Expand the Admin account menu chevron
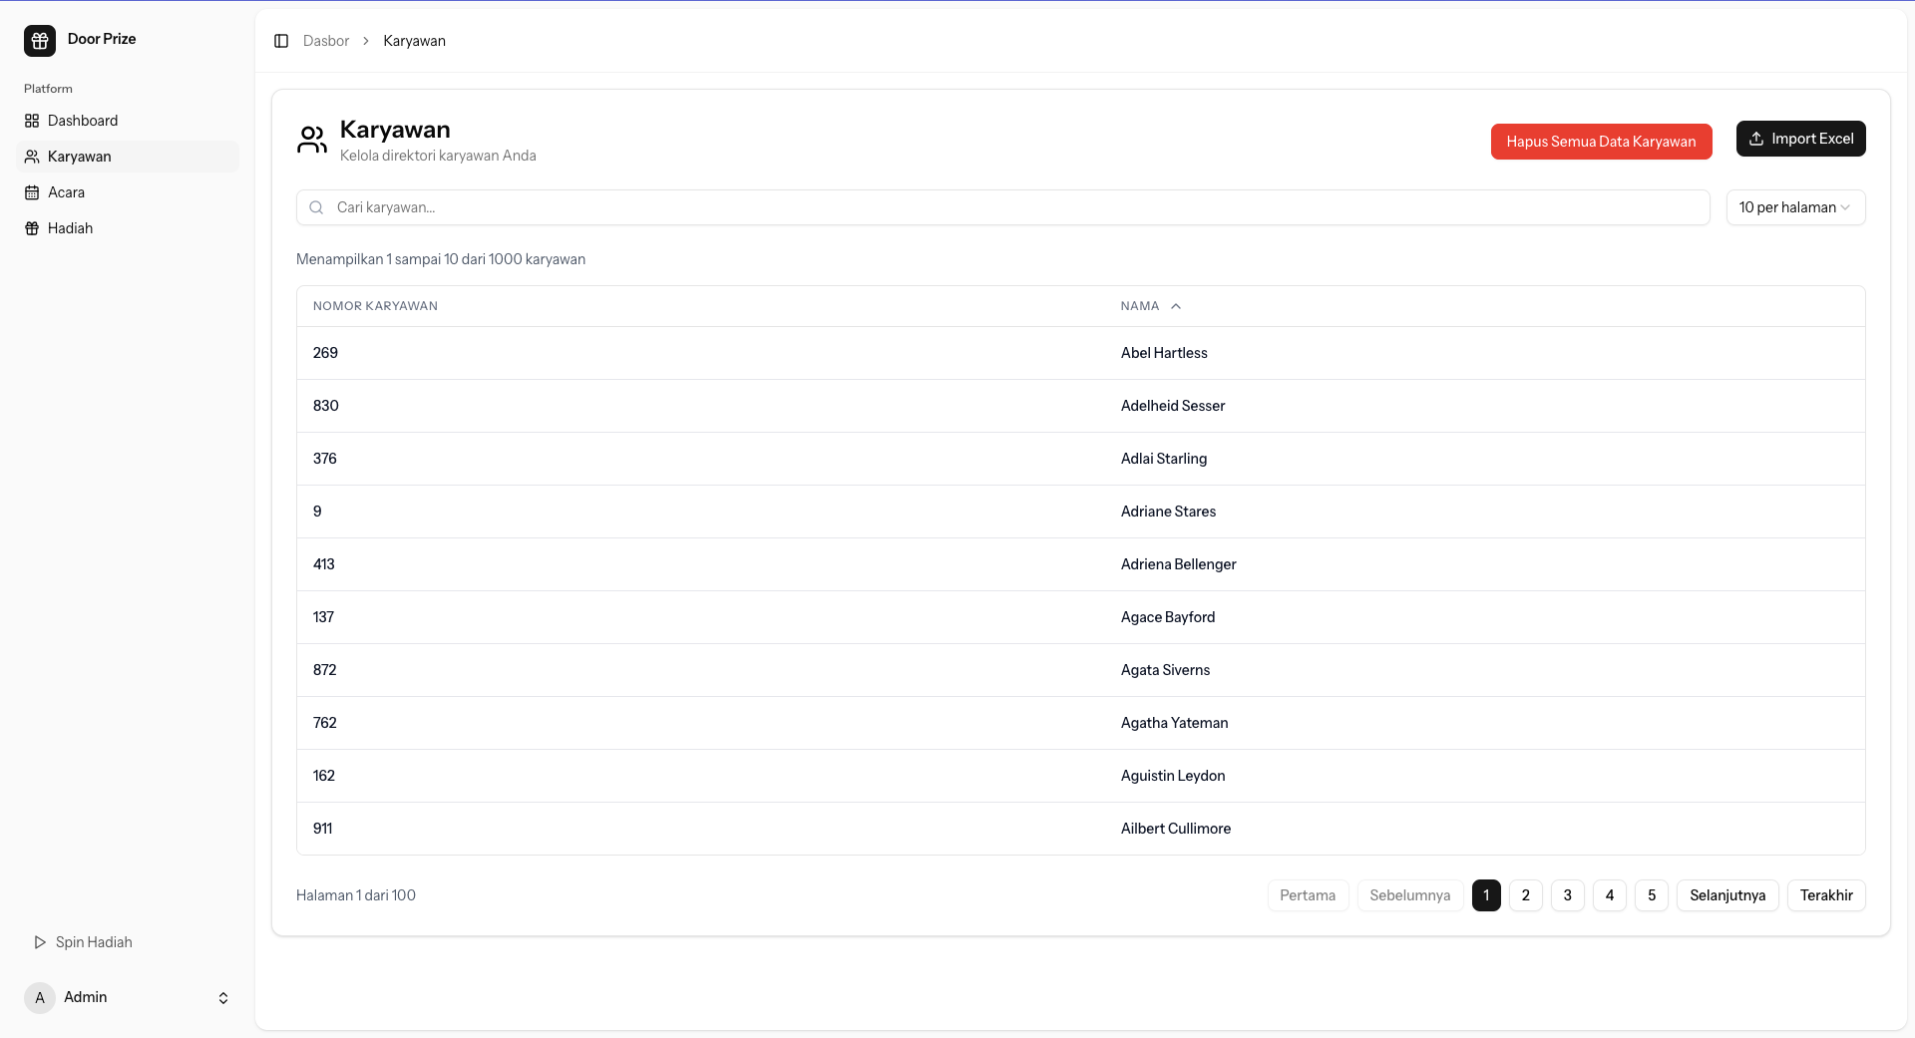 coord(223,998)
